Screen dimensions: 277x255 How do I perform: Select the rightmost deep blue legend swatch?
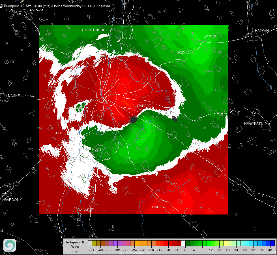[272, 243]
